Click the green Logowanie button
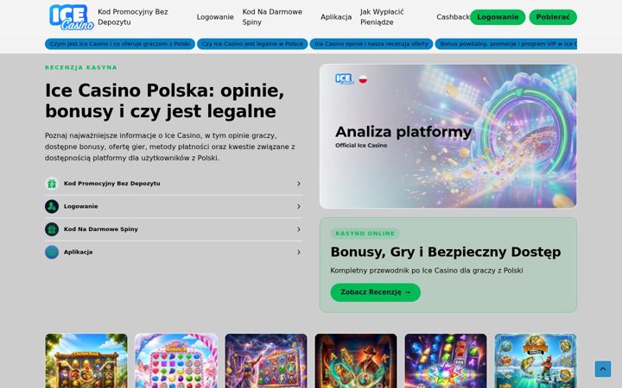 coord(498,17)
